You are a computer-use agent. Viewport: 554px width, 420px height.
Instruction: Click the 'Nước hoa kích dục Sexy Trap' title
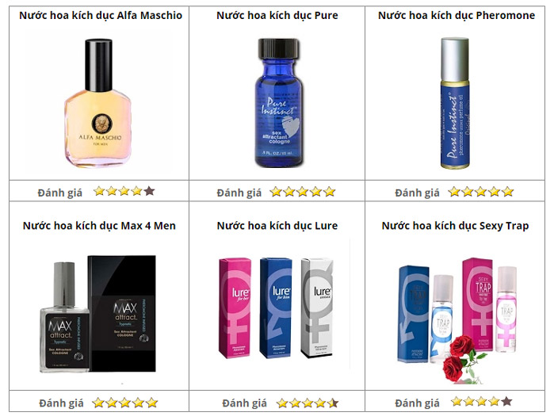455,226
